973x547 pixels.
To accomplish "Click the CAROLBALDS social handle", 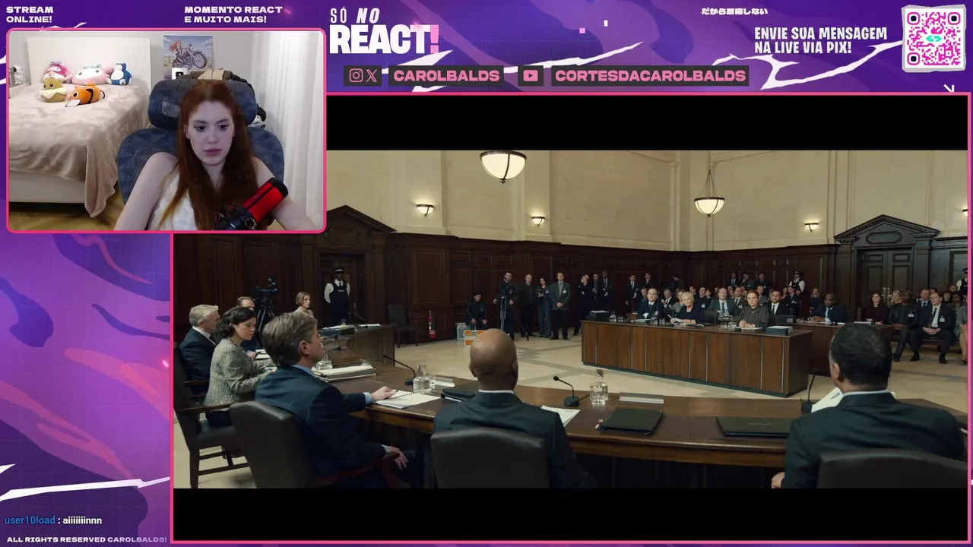I will click(x=446, y=75).
